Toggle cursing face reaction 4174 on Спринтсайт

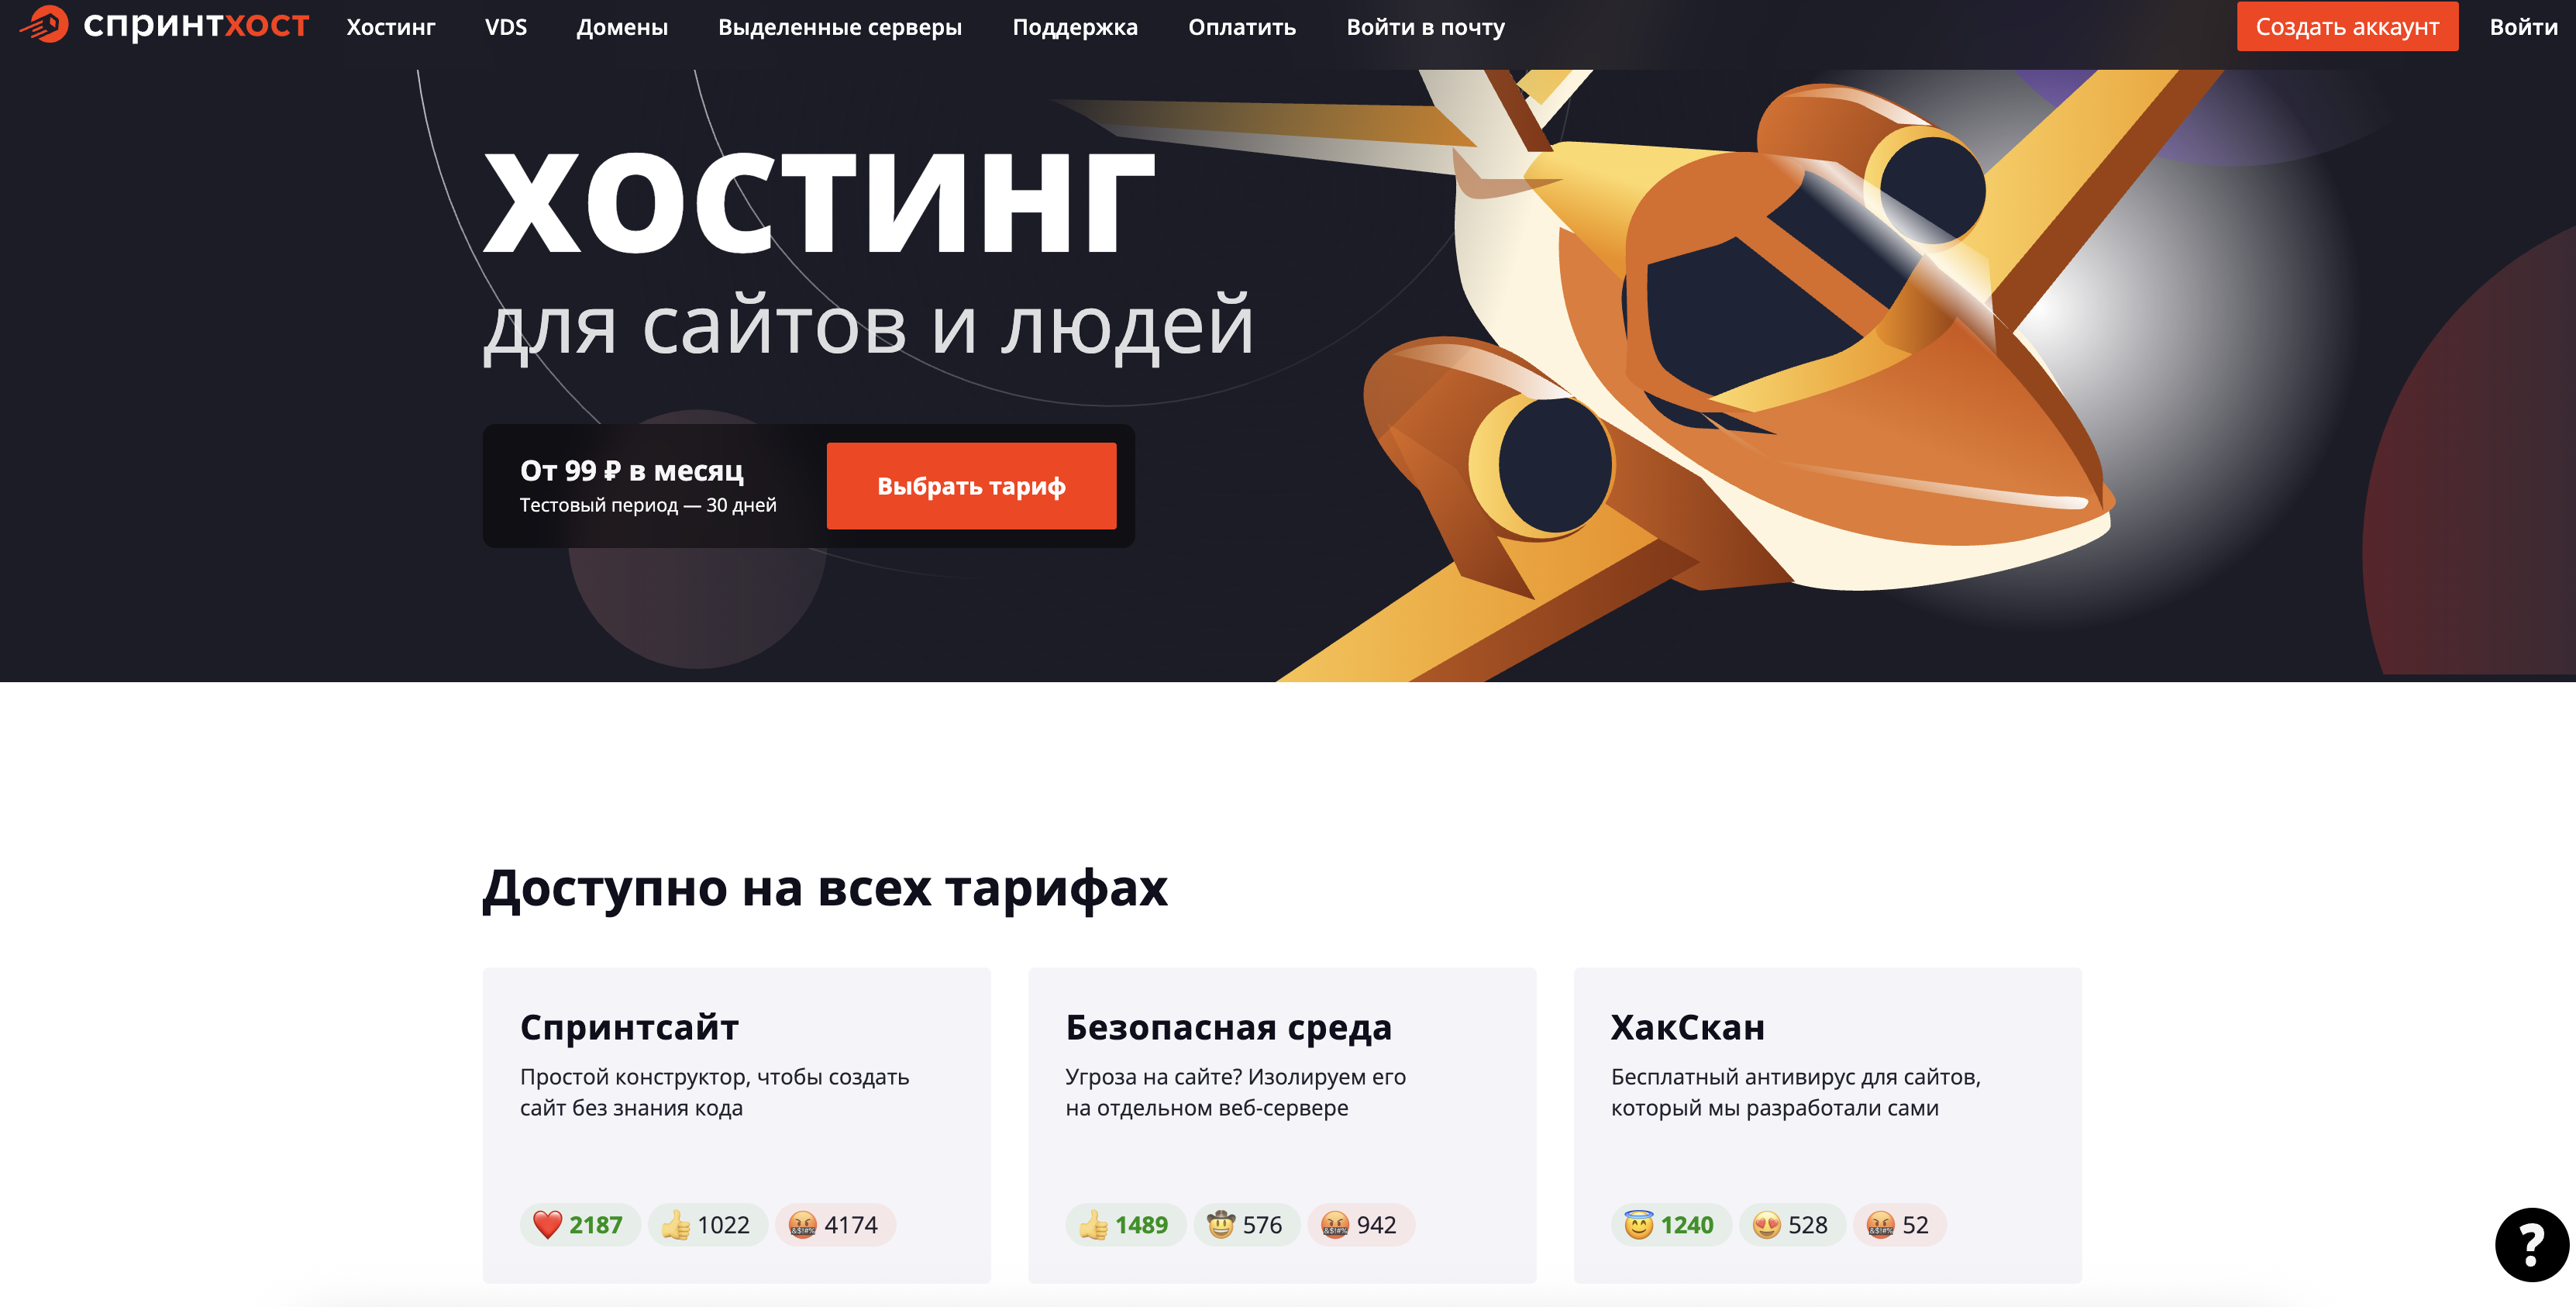pos(835,1224)
